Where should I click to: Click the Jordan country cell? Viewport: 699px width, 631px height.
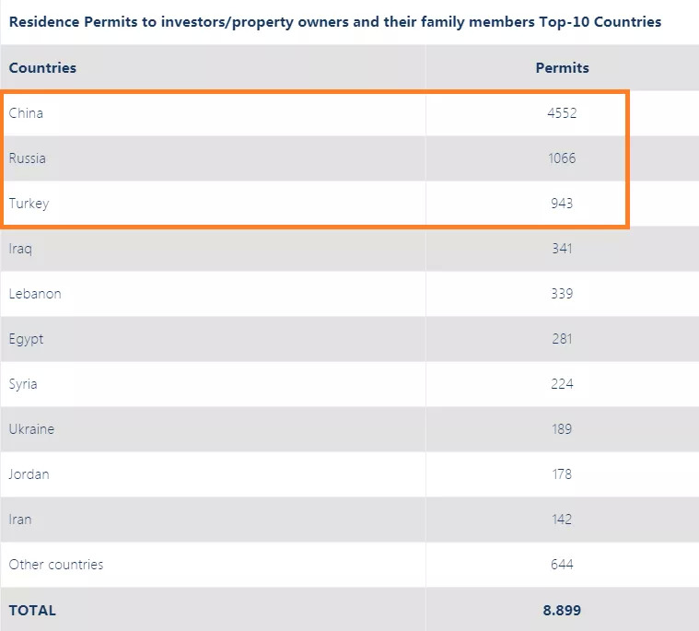tap(29, 474)
